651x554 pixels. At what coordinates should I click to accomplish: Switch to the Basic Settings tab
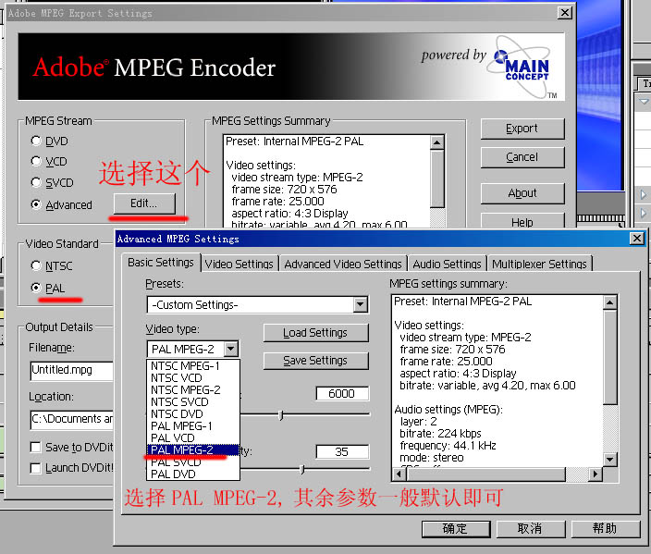161,263
